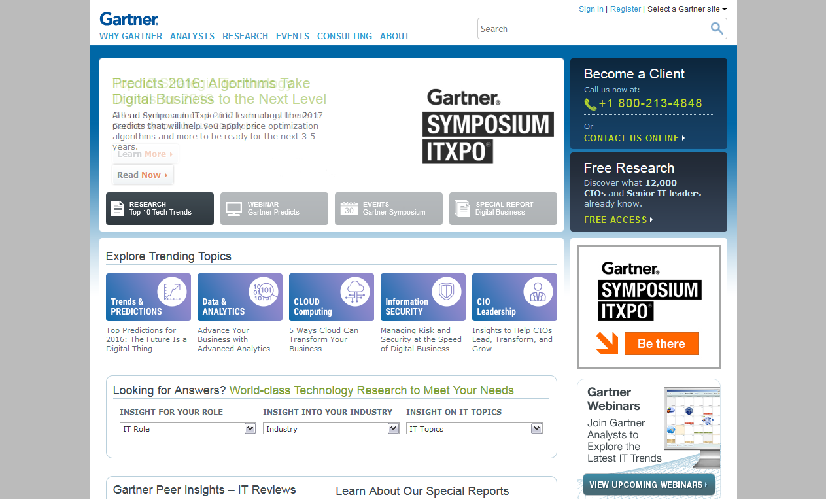The height and width of the screenshot is (499, 826).
Task: Click the person icon on CIO Leadership
Action: [538, 291]
